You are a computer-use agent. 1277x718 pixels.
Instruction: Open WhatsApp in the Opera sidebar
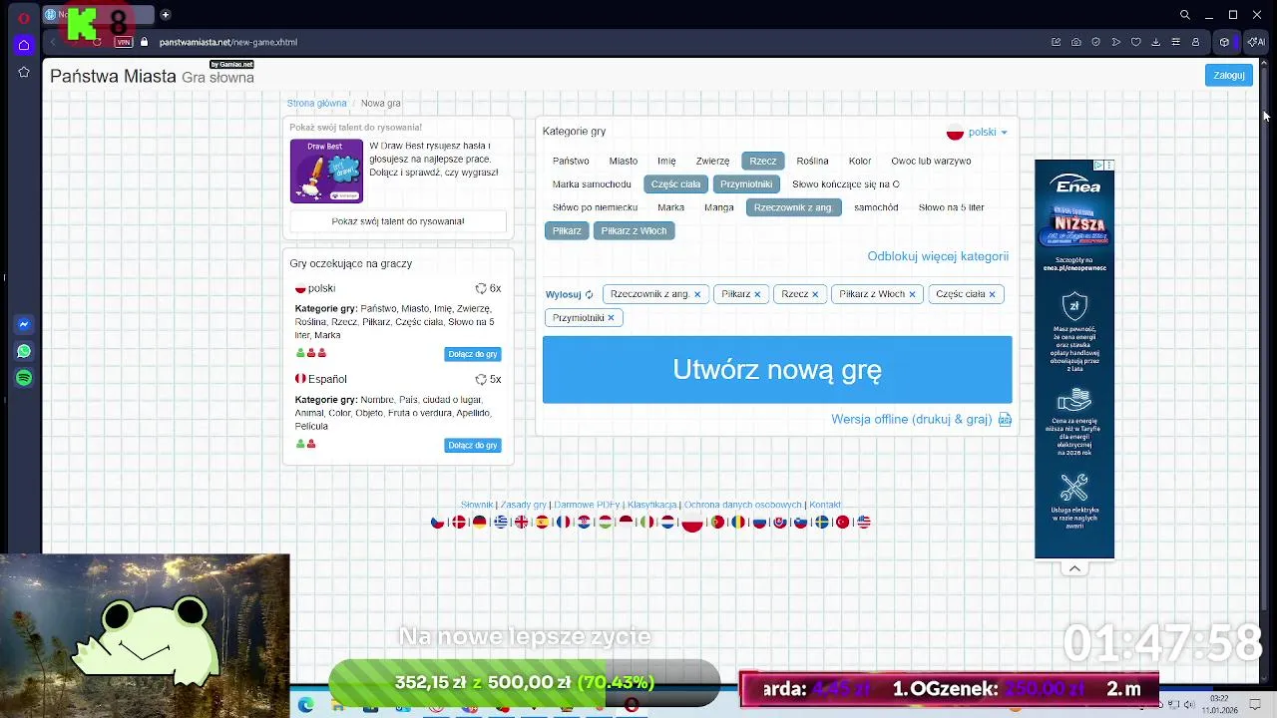click(24, 351)
